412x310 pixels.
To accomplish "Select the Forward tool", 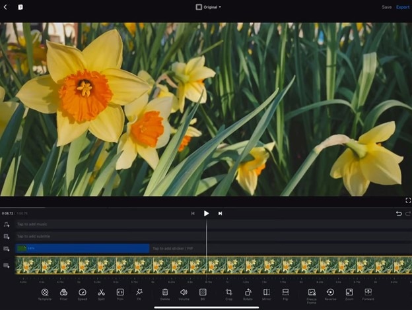I will click(368, 294).
